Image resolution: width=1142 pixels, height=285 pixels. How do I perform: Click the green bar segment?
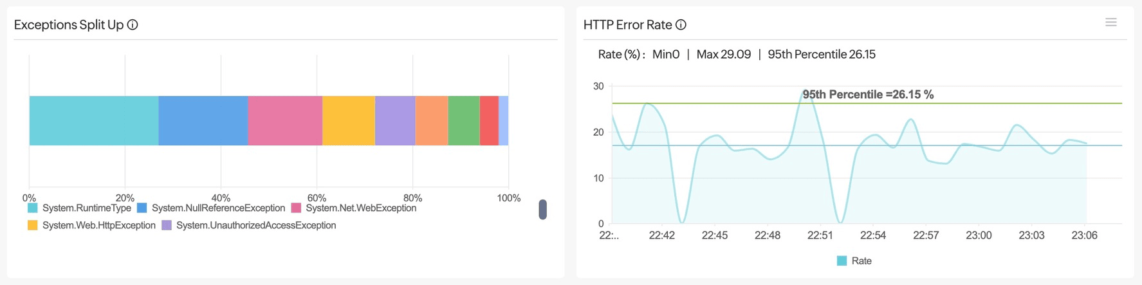point(463,121)
